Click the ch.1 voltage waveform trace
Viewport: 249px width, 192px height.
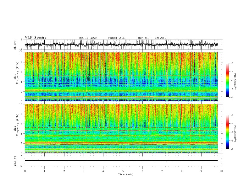click(x=121, y=45)
